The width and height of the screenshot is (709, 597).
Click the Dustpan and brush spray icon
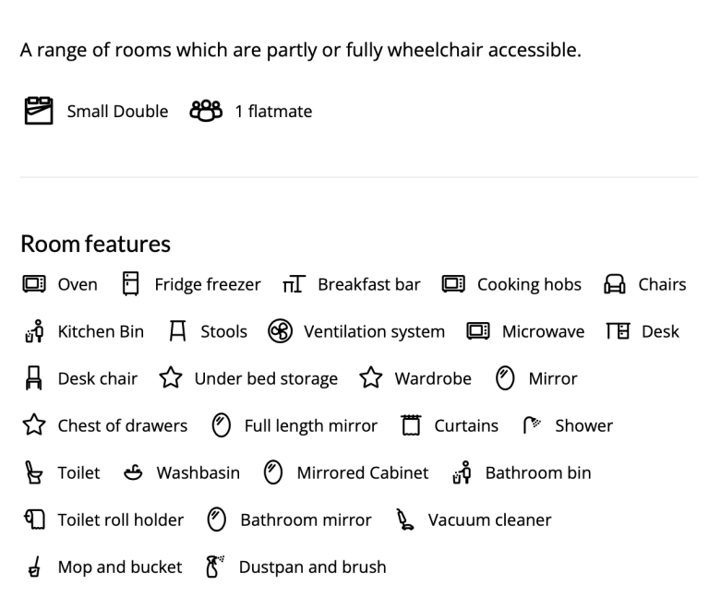tap(215, 567)
